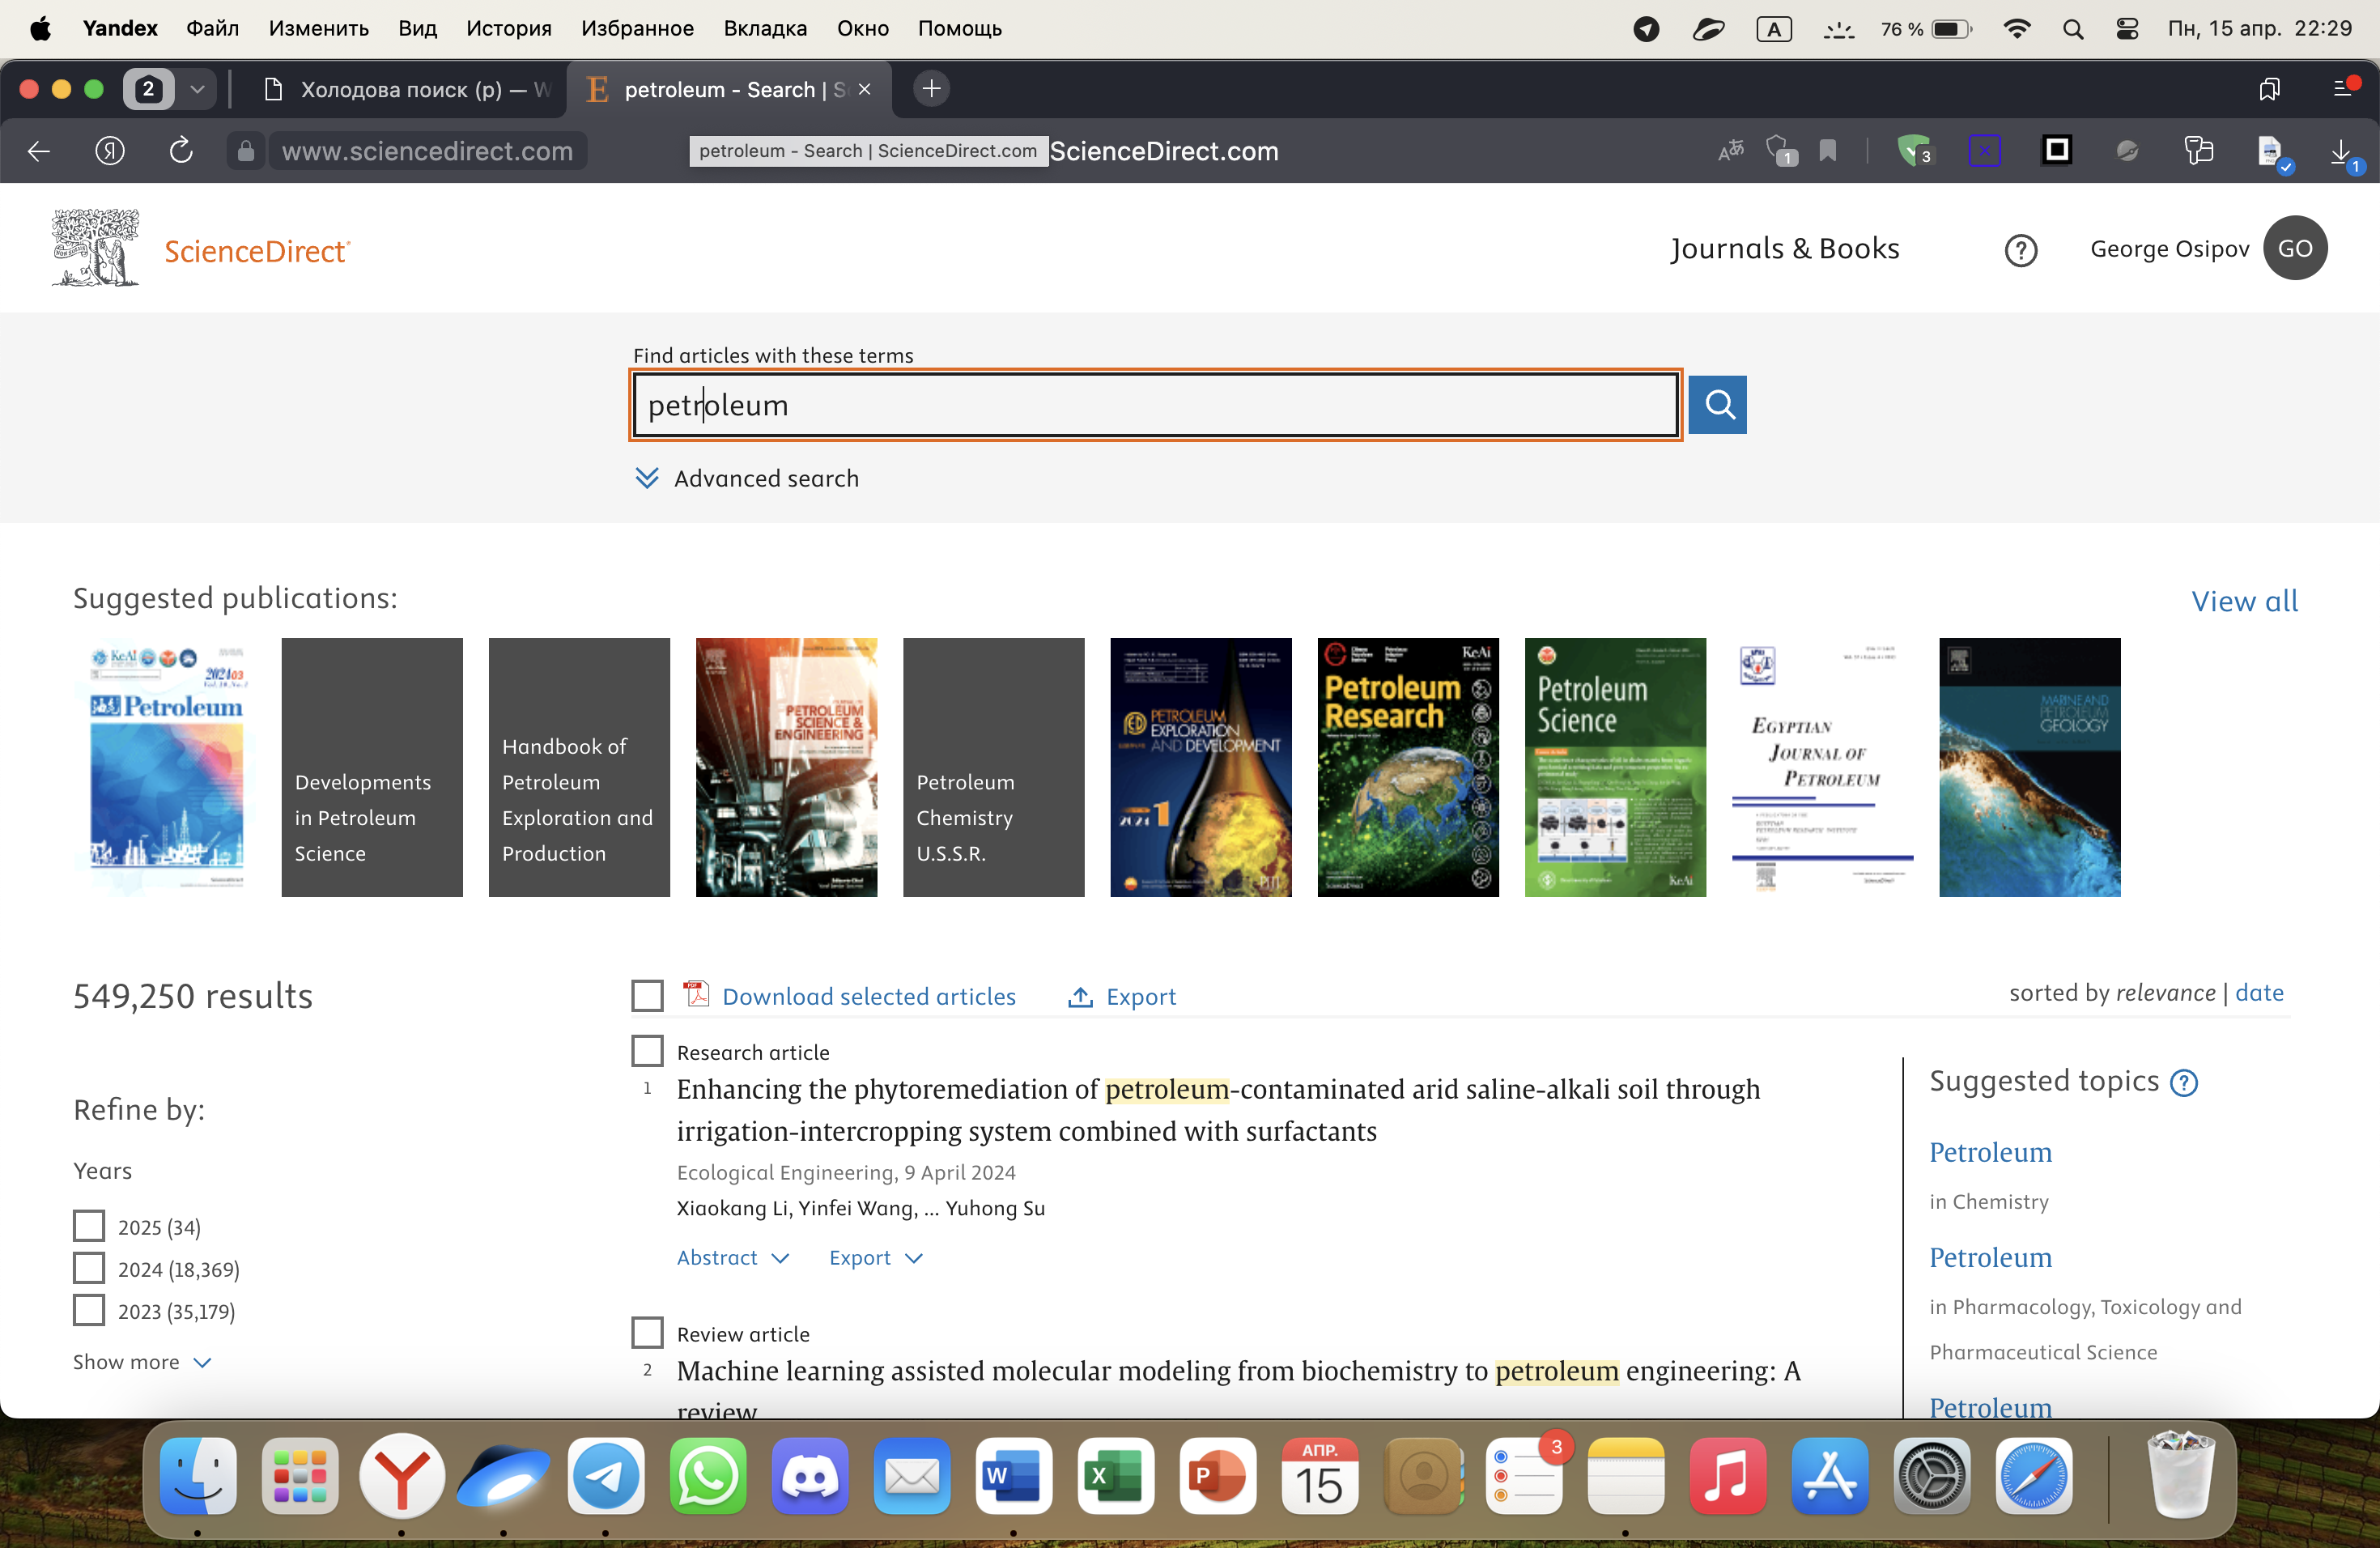
Task: Open the Файл menu
Action: coord(212,29)
